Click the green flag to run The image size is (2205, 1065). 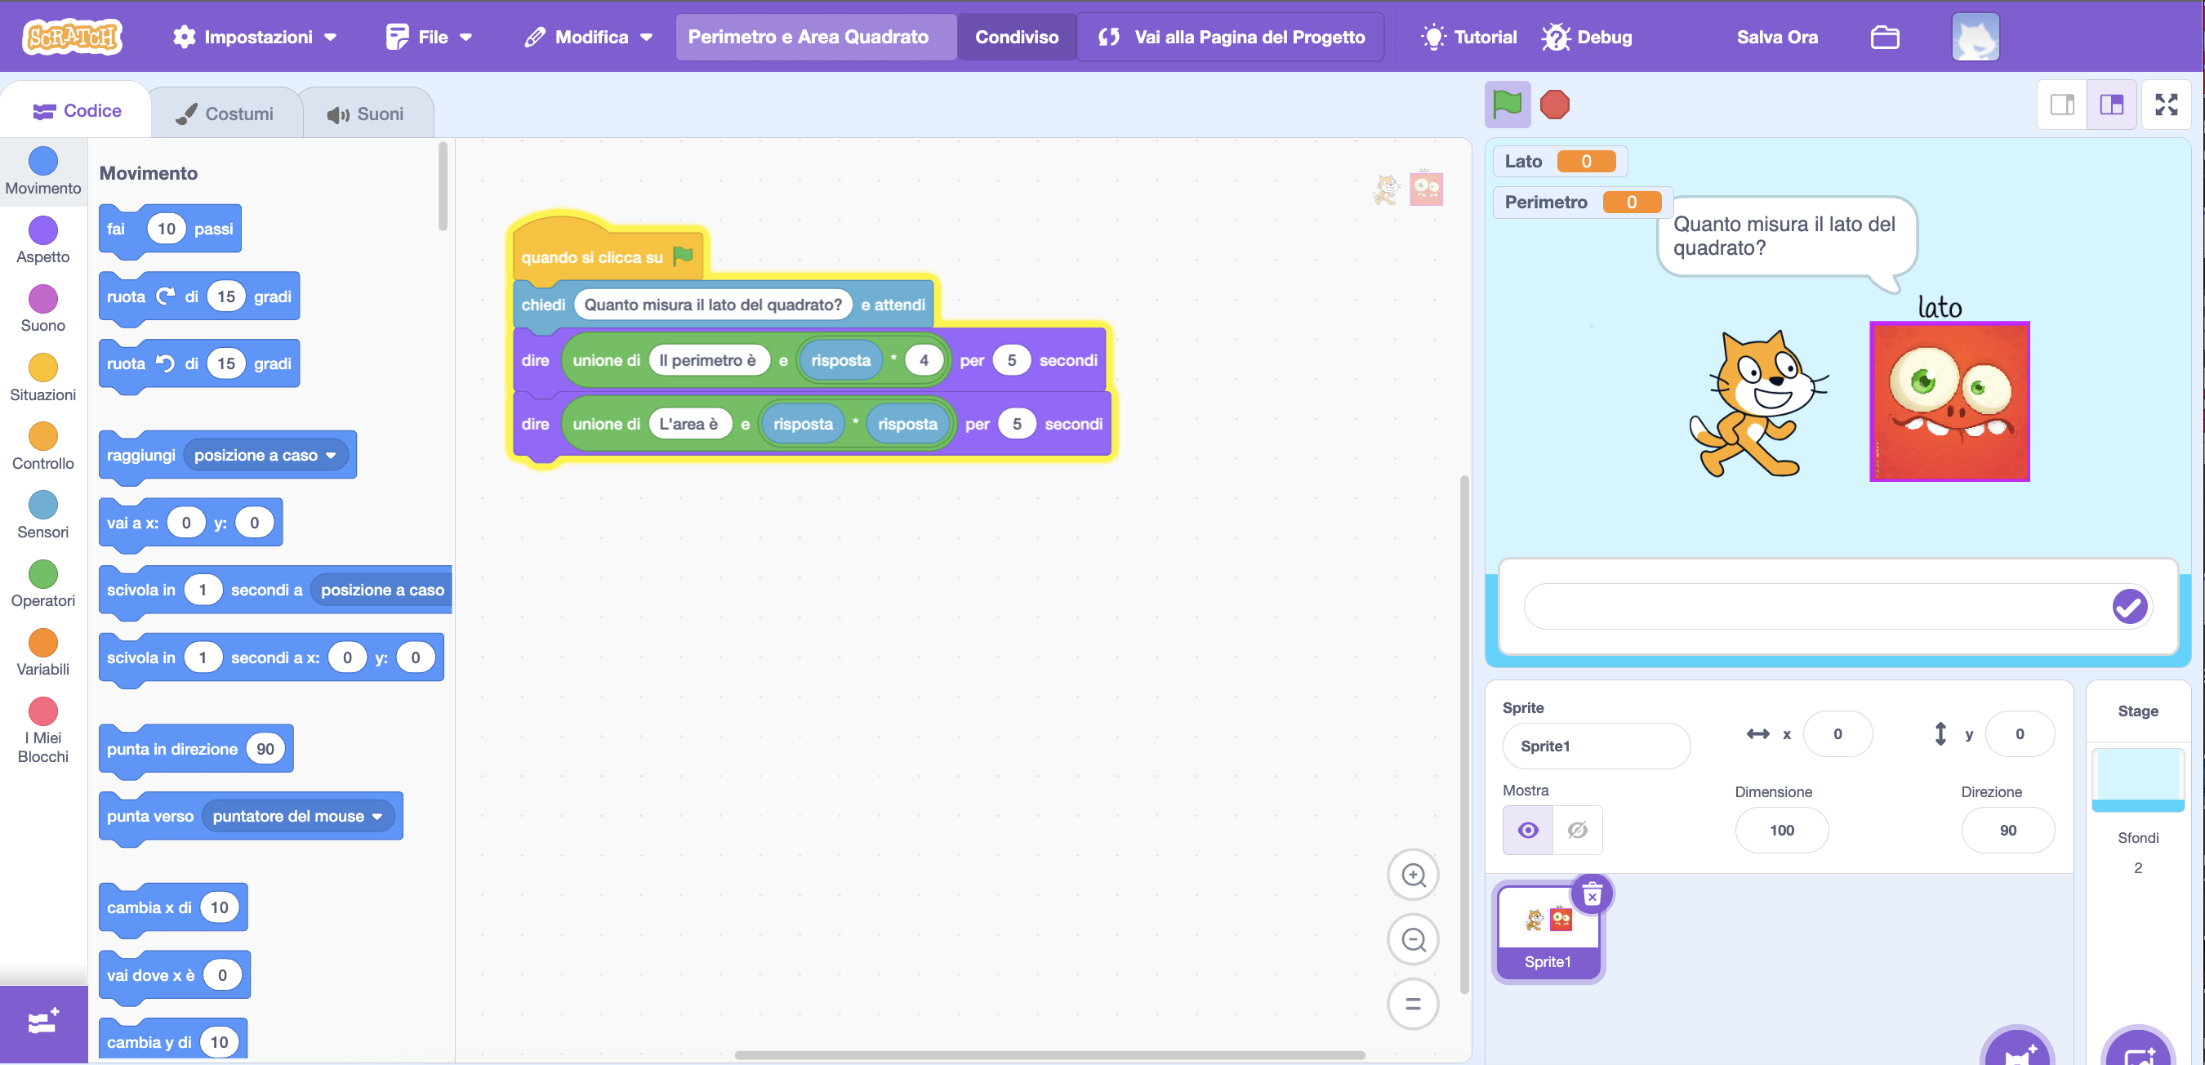[x=1507, y=105]
